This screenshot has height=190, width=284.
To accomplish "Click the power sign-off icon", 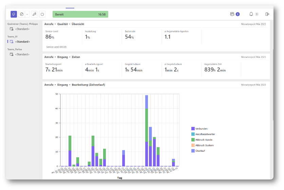I will 42,14.
